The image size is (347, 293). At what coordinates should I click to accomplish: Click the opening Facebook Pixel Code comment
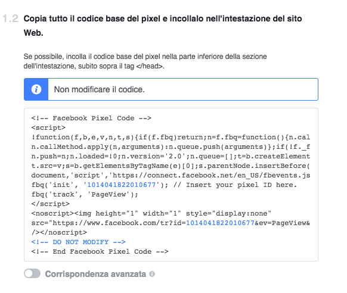(x=91, y=118)
